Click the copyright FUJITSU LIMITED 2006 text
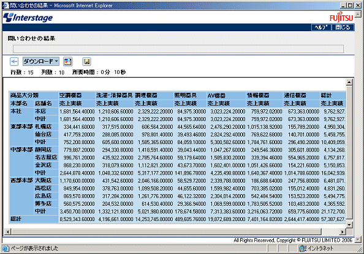The height and width of the screenshot is (254, 364). (x=293, y=240)
